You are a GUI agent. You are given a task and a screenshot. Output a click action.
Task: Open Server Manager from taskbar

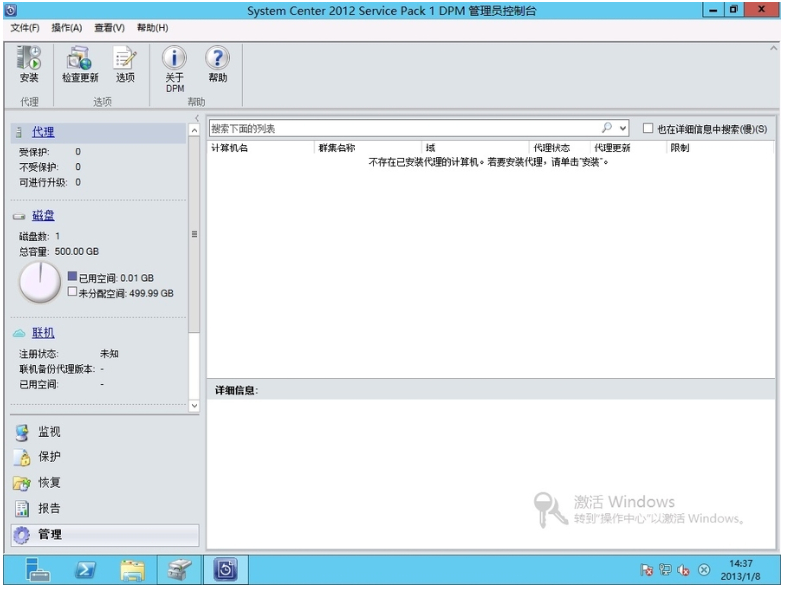37,570
